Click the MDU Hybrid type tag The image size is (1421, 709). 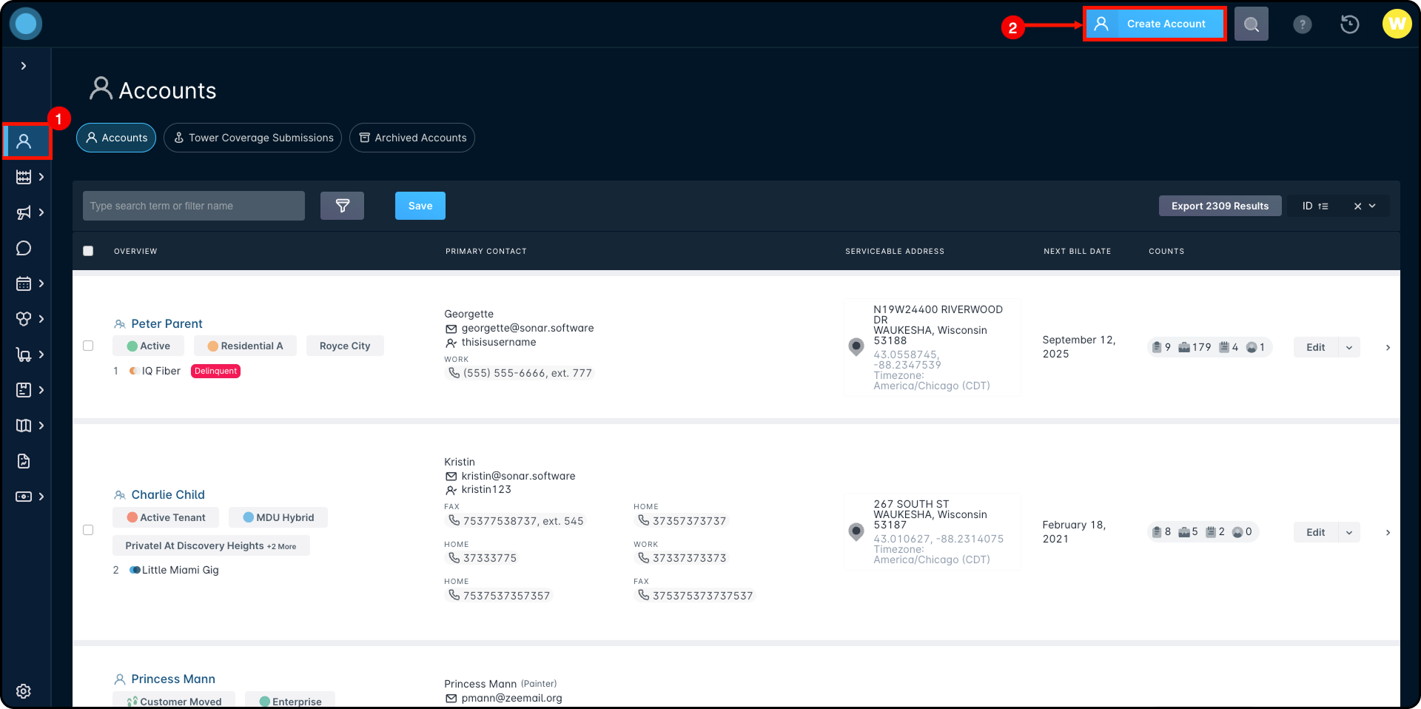pyautogui.click(x=278, y=517)
